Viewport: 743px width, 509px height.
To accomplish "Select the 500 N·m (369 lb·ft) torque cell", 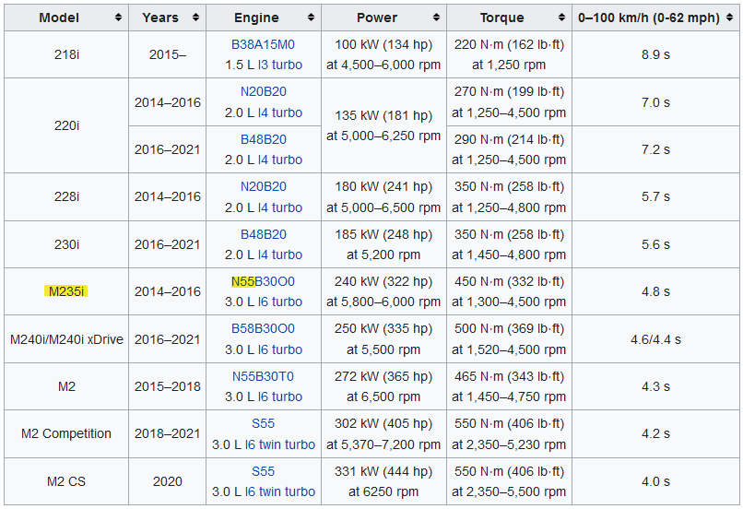I will [x=510, y=339].
